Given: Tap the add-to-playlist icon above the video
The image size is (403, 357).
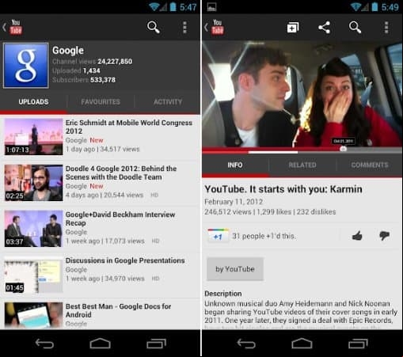Looking at the screenshot, I should click(293, 27).
